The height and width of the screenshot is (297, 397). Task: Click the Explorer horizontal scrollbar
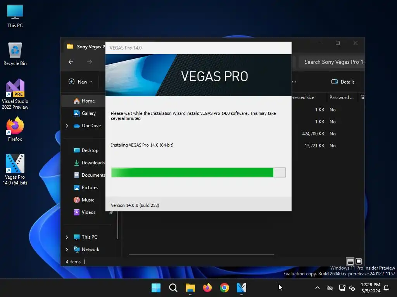point(201,254)
